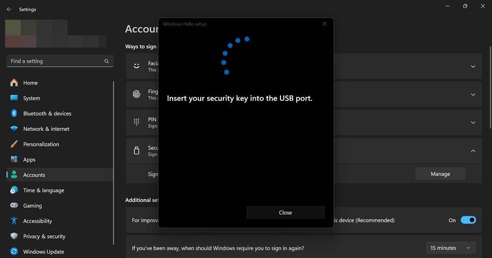492x258 pixels.
Task: Open Apps via its sidebar icon
Action: click(14, 160)
